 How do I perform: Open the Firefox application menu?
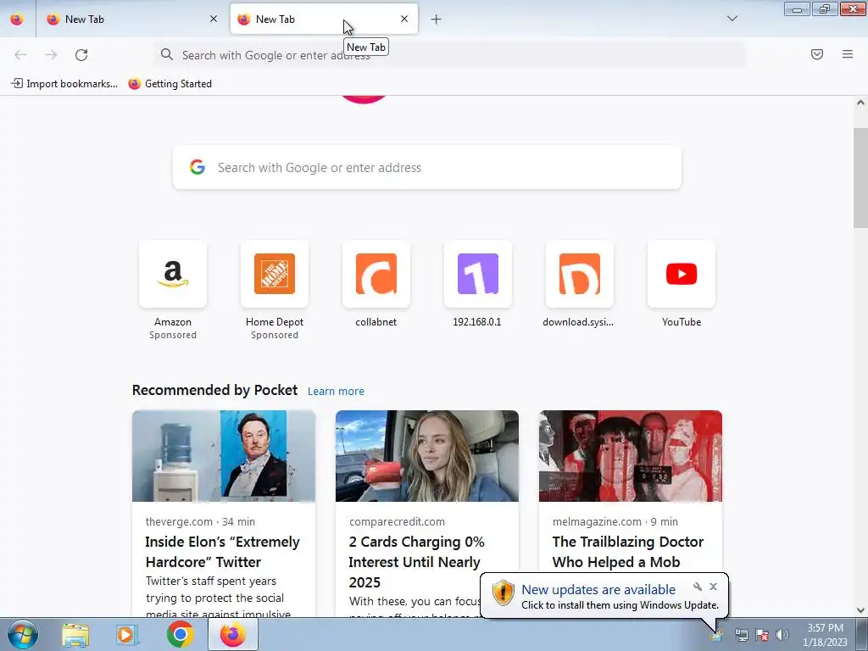click(848, 54)
